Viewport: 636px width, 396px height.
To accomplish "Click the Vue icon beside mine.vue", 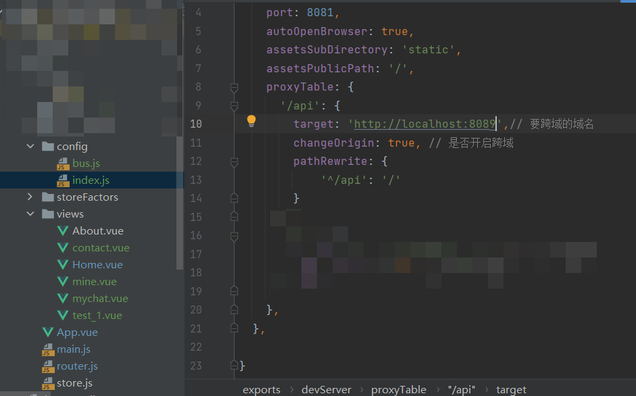I will (x=63, y=282).
